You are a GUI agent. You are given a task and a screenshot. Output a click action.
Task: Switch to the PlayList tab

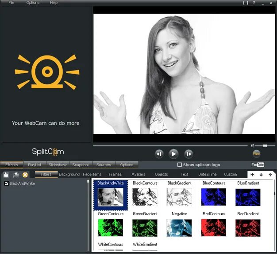pos(35,165)
